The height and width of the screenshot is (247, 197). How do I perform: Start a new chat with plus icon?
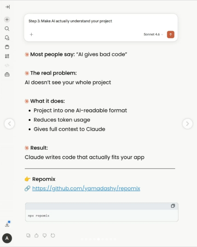[x=7, y=20]
